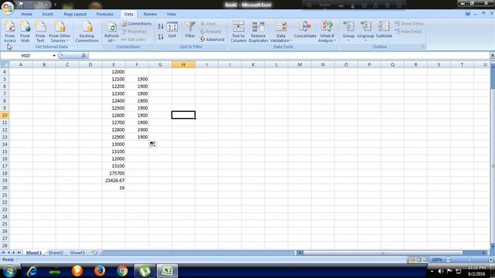Switch to Formulas tab
Viewport: 495px width, 278px height.
point(105,14)
